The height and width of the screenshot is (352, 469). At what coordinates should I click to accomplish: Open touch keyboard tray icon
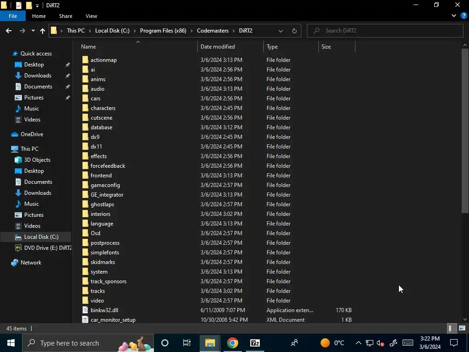click(408, 343)
